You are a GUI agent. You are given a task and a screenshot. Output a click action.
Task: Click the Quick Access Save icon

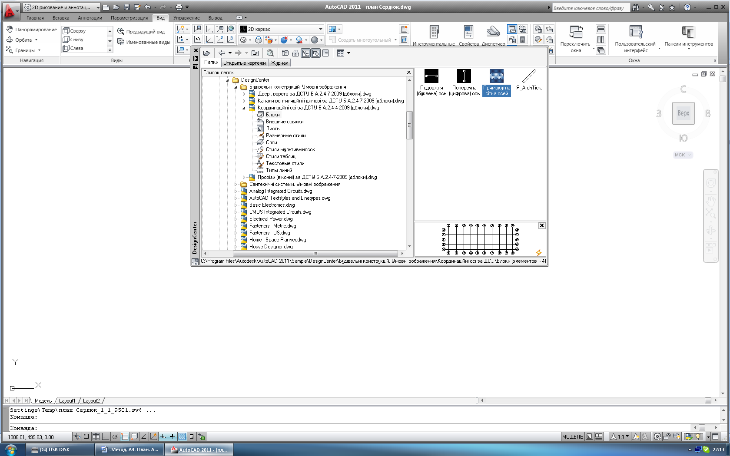point(127,7)
